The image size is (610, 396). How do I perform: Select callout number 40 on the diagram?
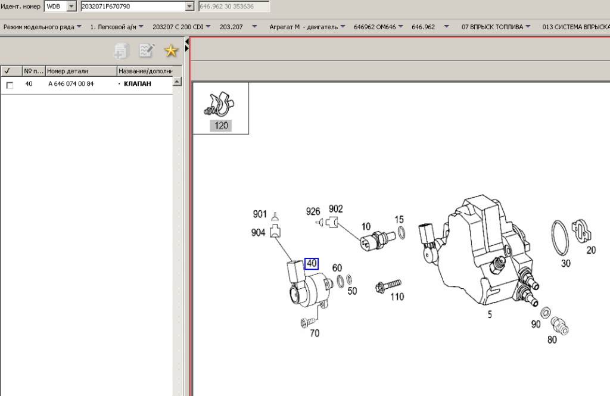[x=312, y=264]
